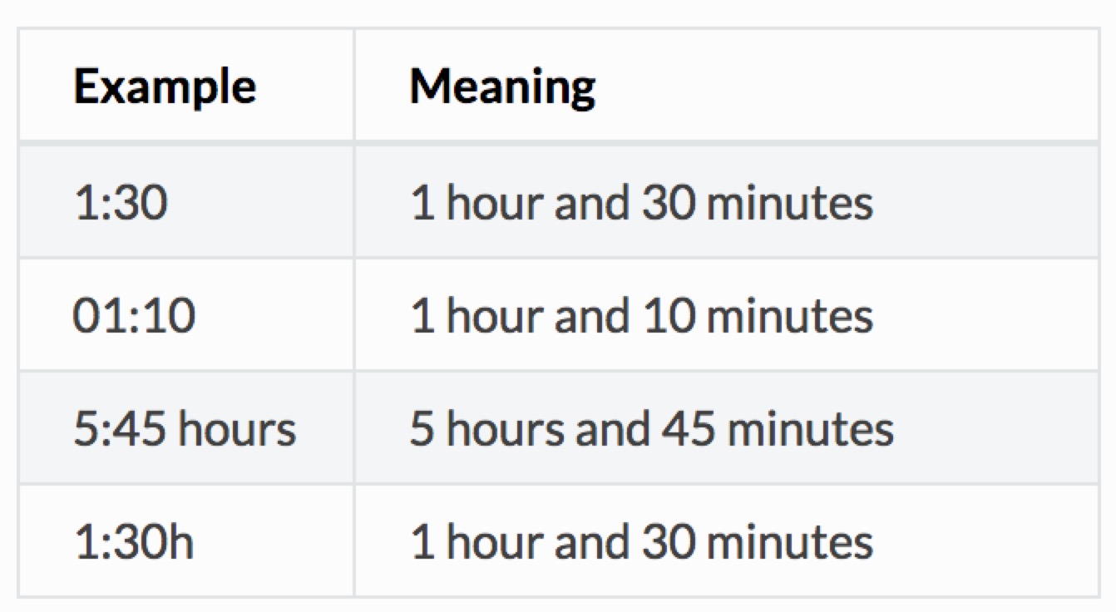The width and height of the screenshot is (1116, 612).
Task: Click the word minutes in the 1:30h row
Action: (788, 542)
